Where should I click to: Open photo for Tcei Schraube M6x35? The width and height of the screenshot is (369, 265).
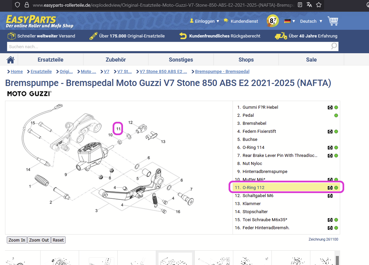(330, 220)
